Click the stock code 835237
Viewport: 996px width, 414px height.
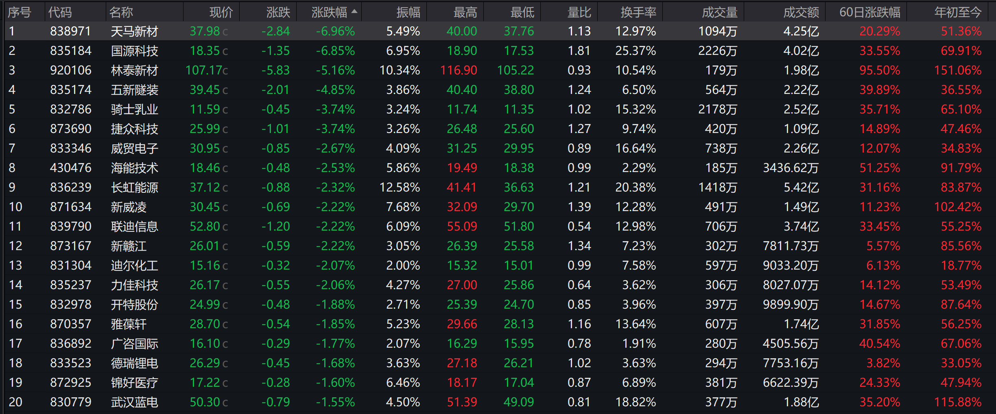[70, 285]
